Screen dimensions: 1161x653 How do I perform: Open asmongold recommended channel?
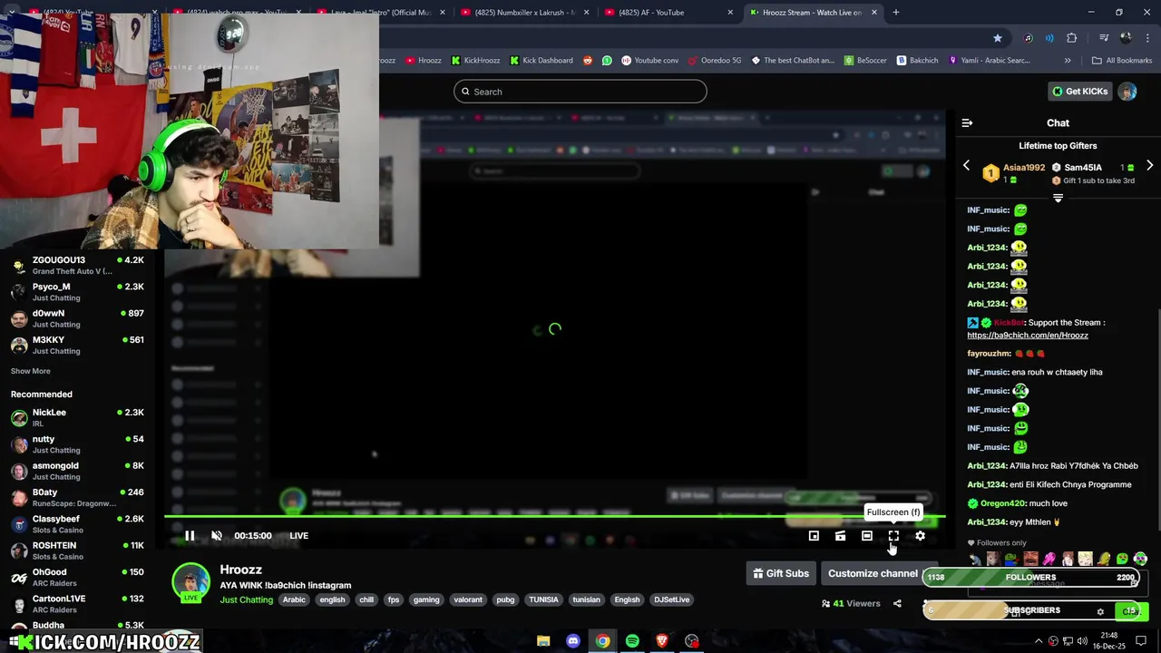click(x=77, y=471)
